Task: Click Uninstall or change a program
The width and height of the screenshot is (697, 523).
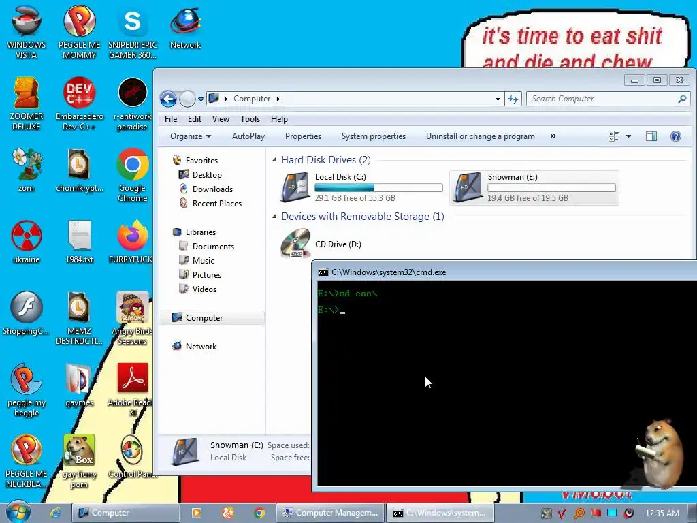Action: [x=481, y=136]
